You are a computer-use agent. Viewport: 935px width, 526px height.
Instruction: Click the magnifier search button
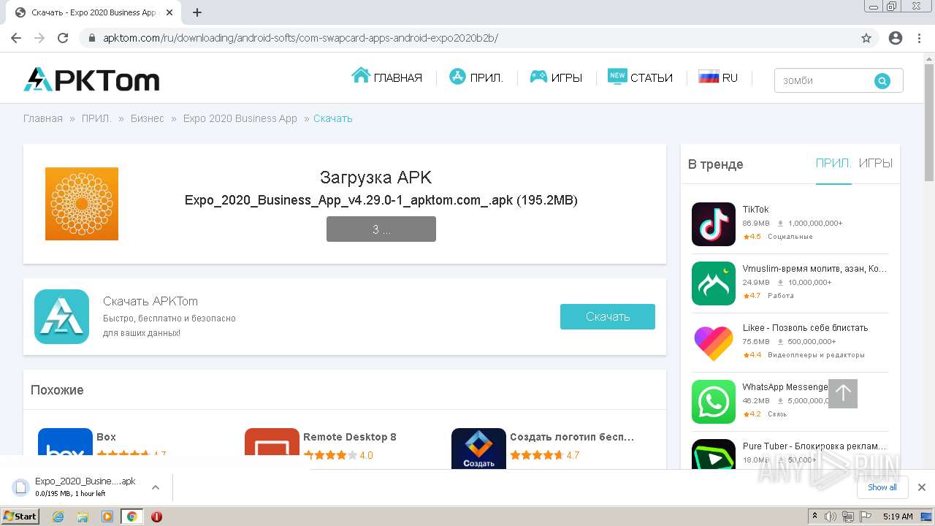point(882,81)
